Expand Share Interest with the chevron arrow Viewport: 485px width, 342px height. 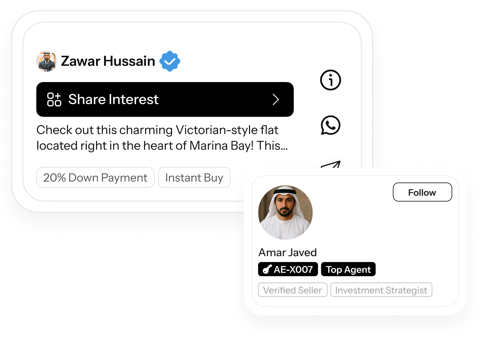point(276,99)
